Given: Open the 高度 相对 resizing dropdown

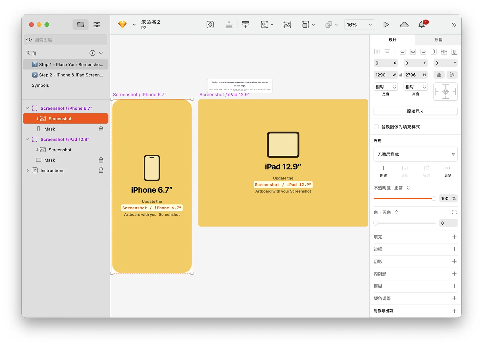Looking at the screenshot, I should click(x=415, y=87).
